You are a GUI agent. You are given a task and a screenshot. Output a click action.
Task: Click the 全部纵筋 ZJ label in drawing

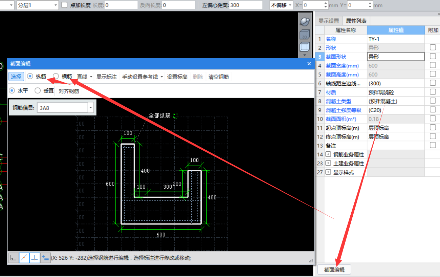tap(163, 116)
